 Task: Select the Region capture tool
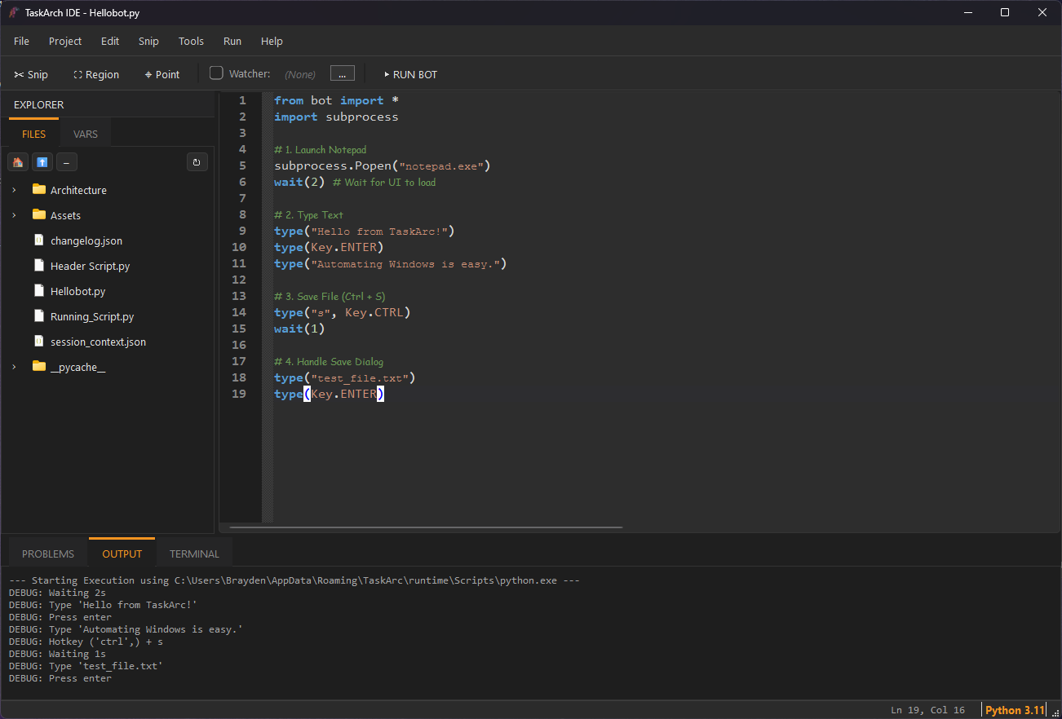coord(96,74)
